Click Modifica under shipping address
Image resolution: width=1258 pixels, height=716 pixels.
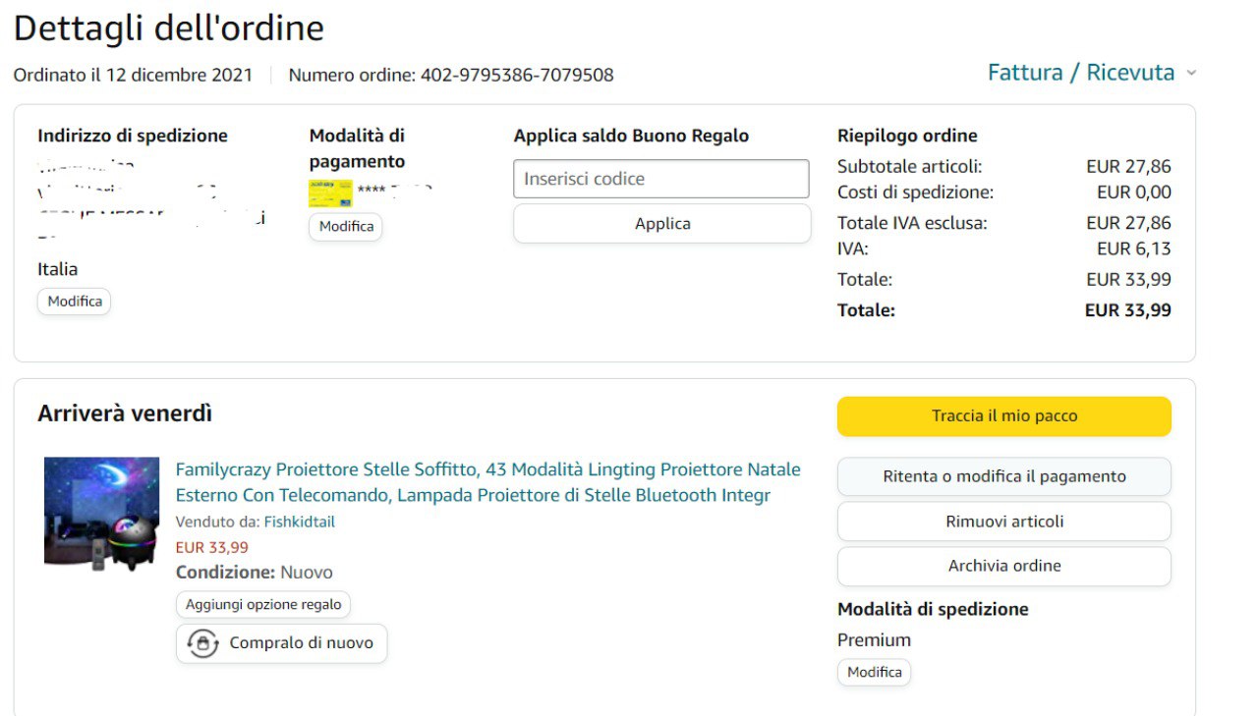pyautogui.click(x=75, y=302)
